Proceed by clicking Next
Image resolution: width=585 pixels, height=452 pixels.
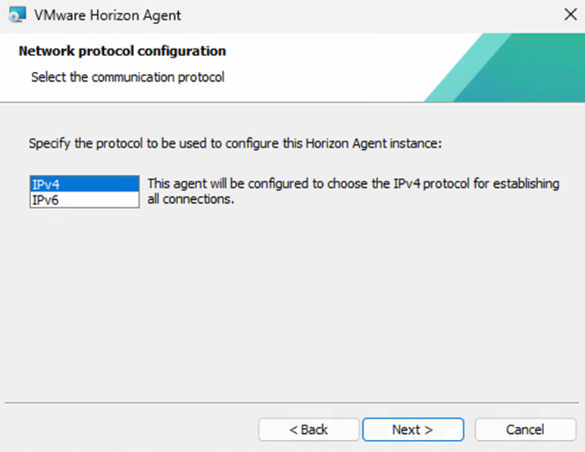point(412,429)
